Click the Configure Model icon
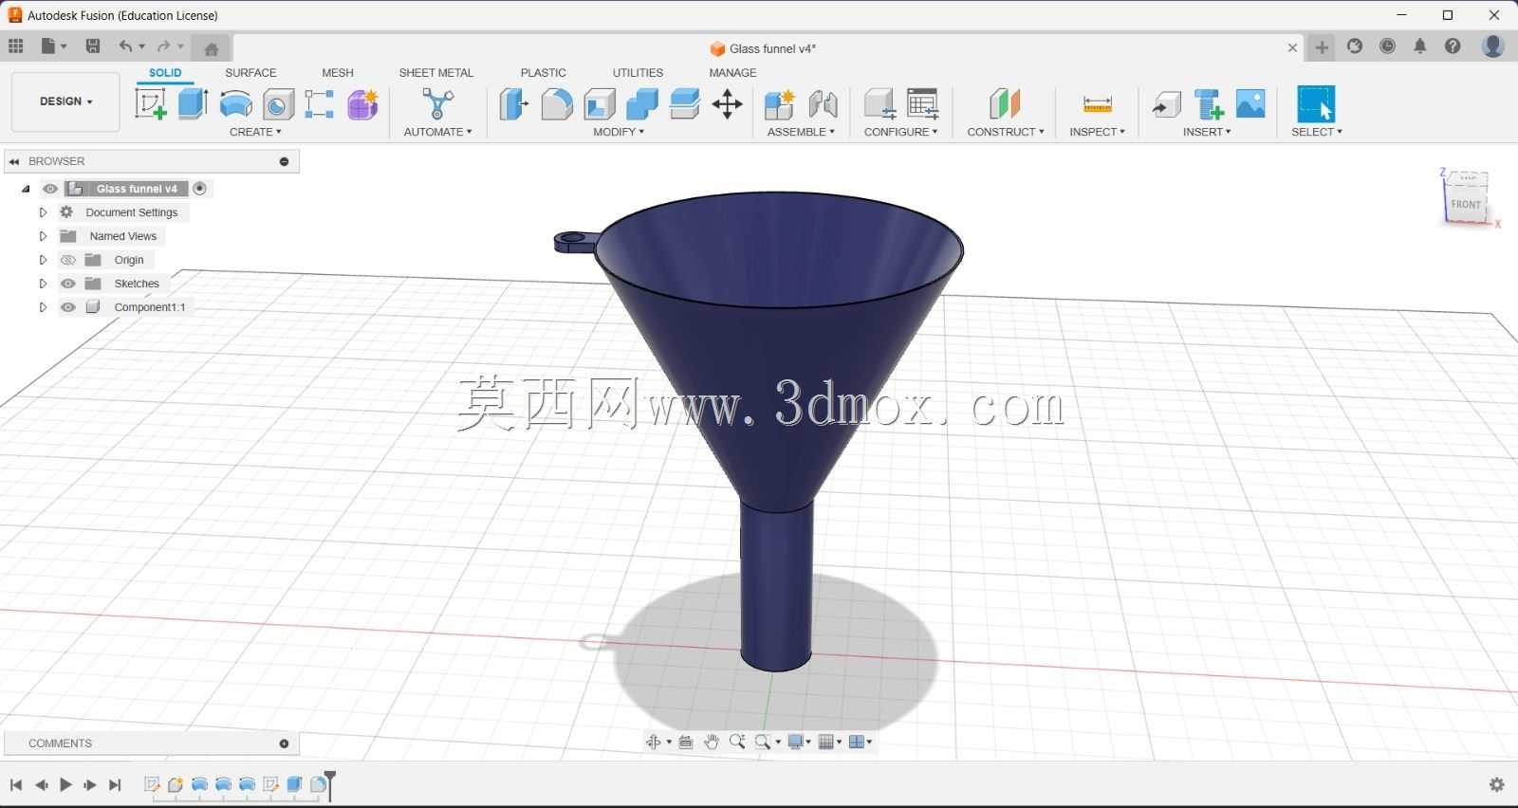1518x808 pixels. (879, 104)
